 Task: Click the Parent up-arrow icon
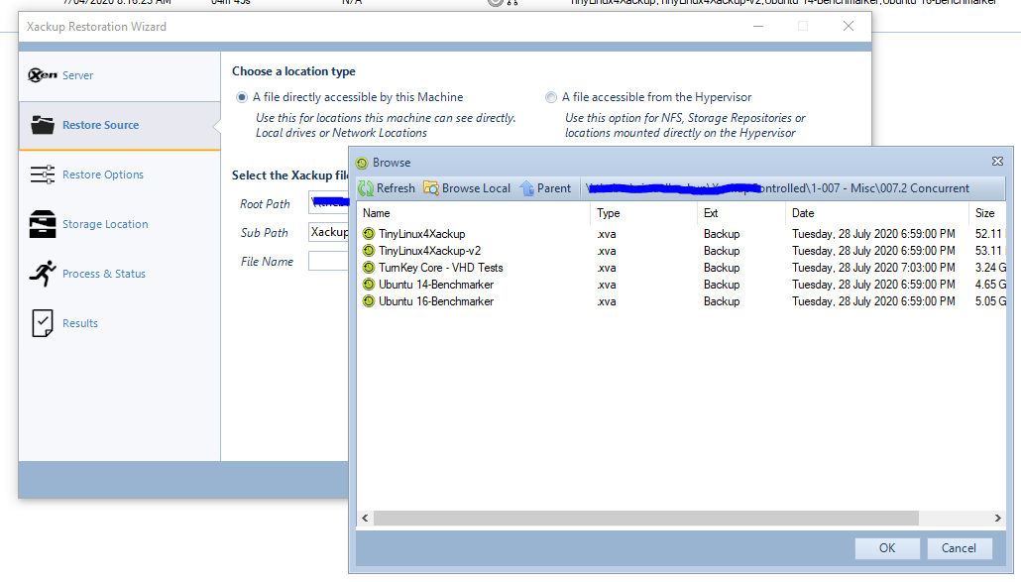click(526, 188)
